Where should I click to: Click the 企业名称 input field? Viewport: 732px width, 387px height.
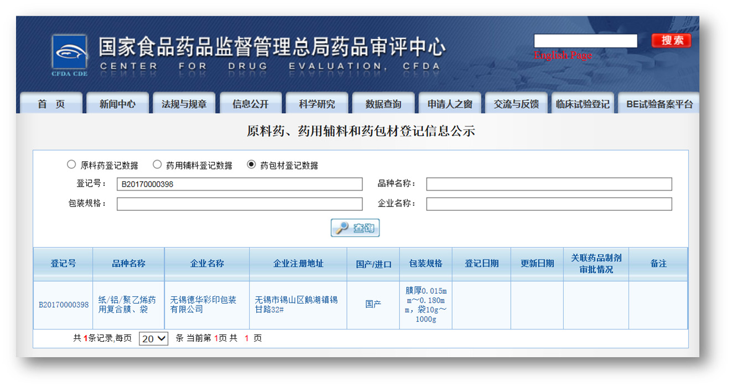(549, 204)
